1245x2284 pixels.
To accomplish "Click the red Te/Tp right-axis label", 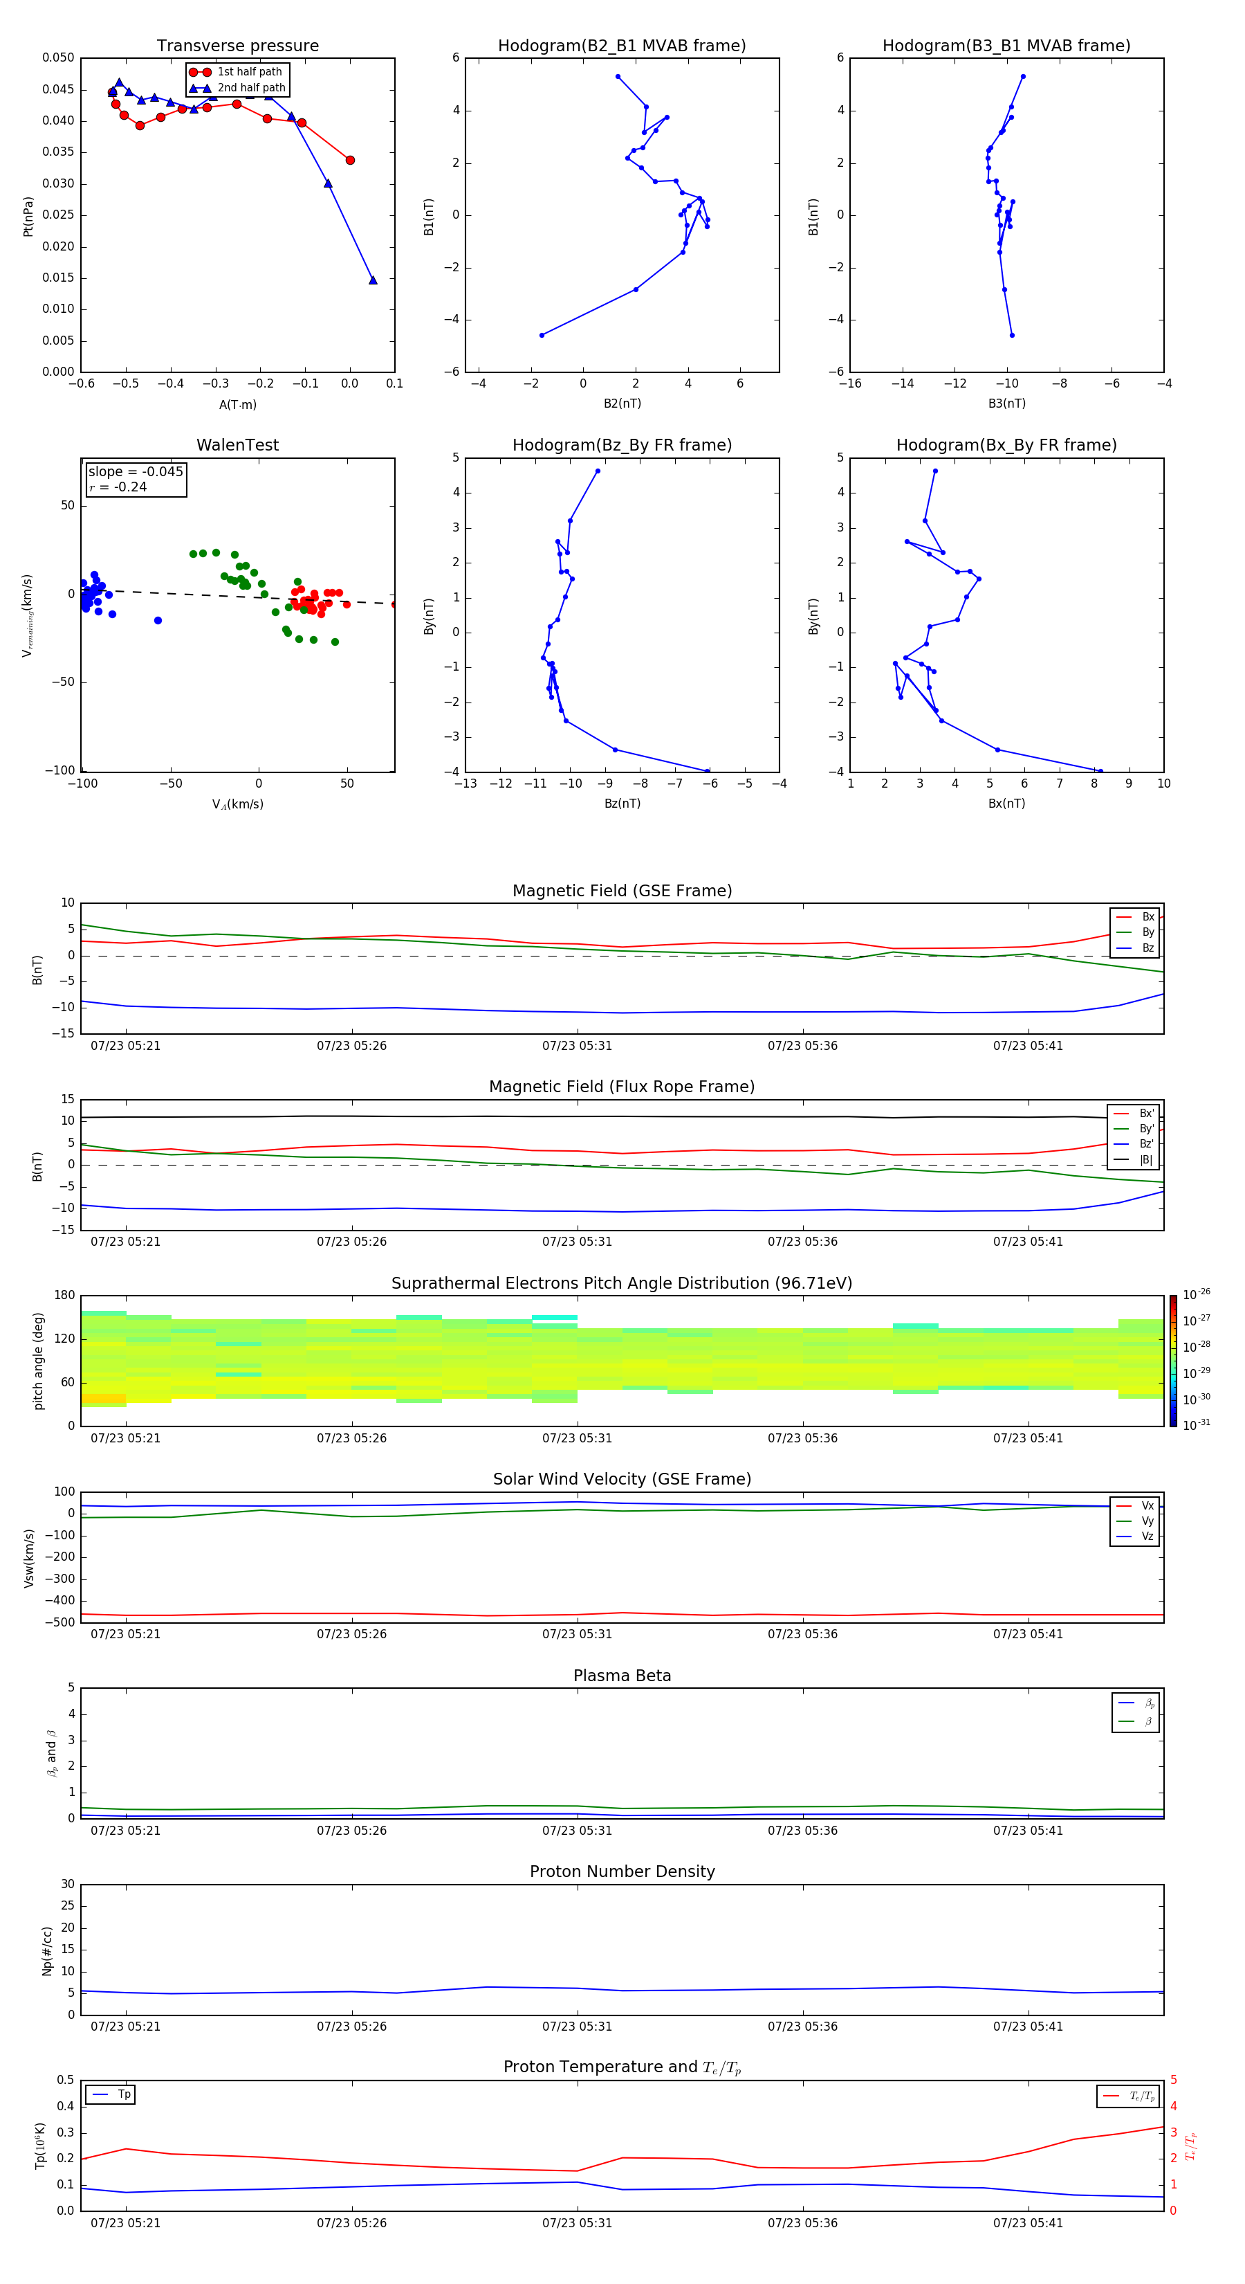I will tap(1192, 2146).
